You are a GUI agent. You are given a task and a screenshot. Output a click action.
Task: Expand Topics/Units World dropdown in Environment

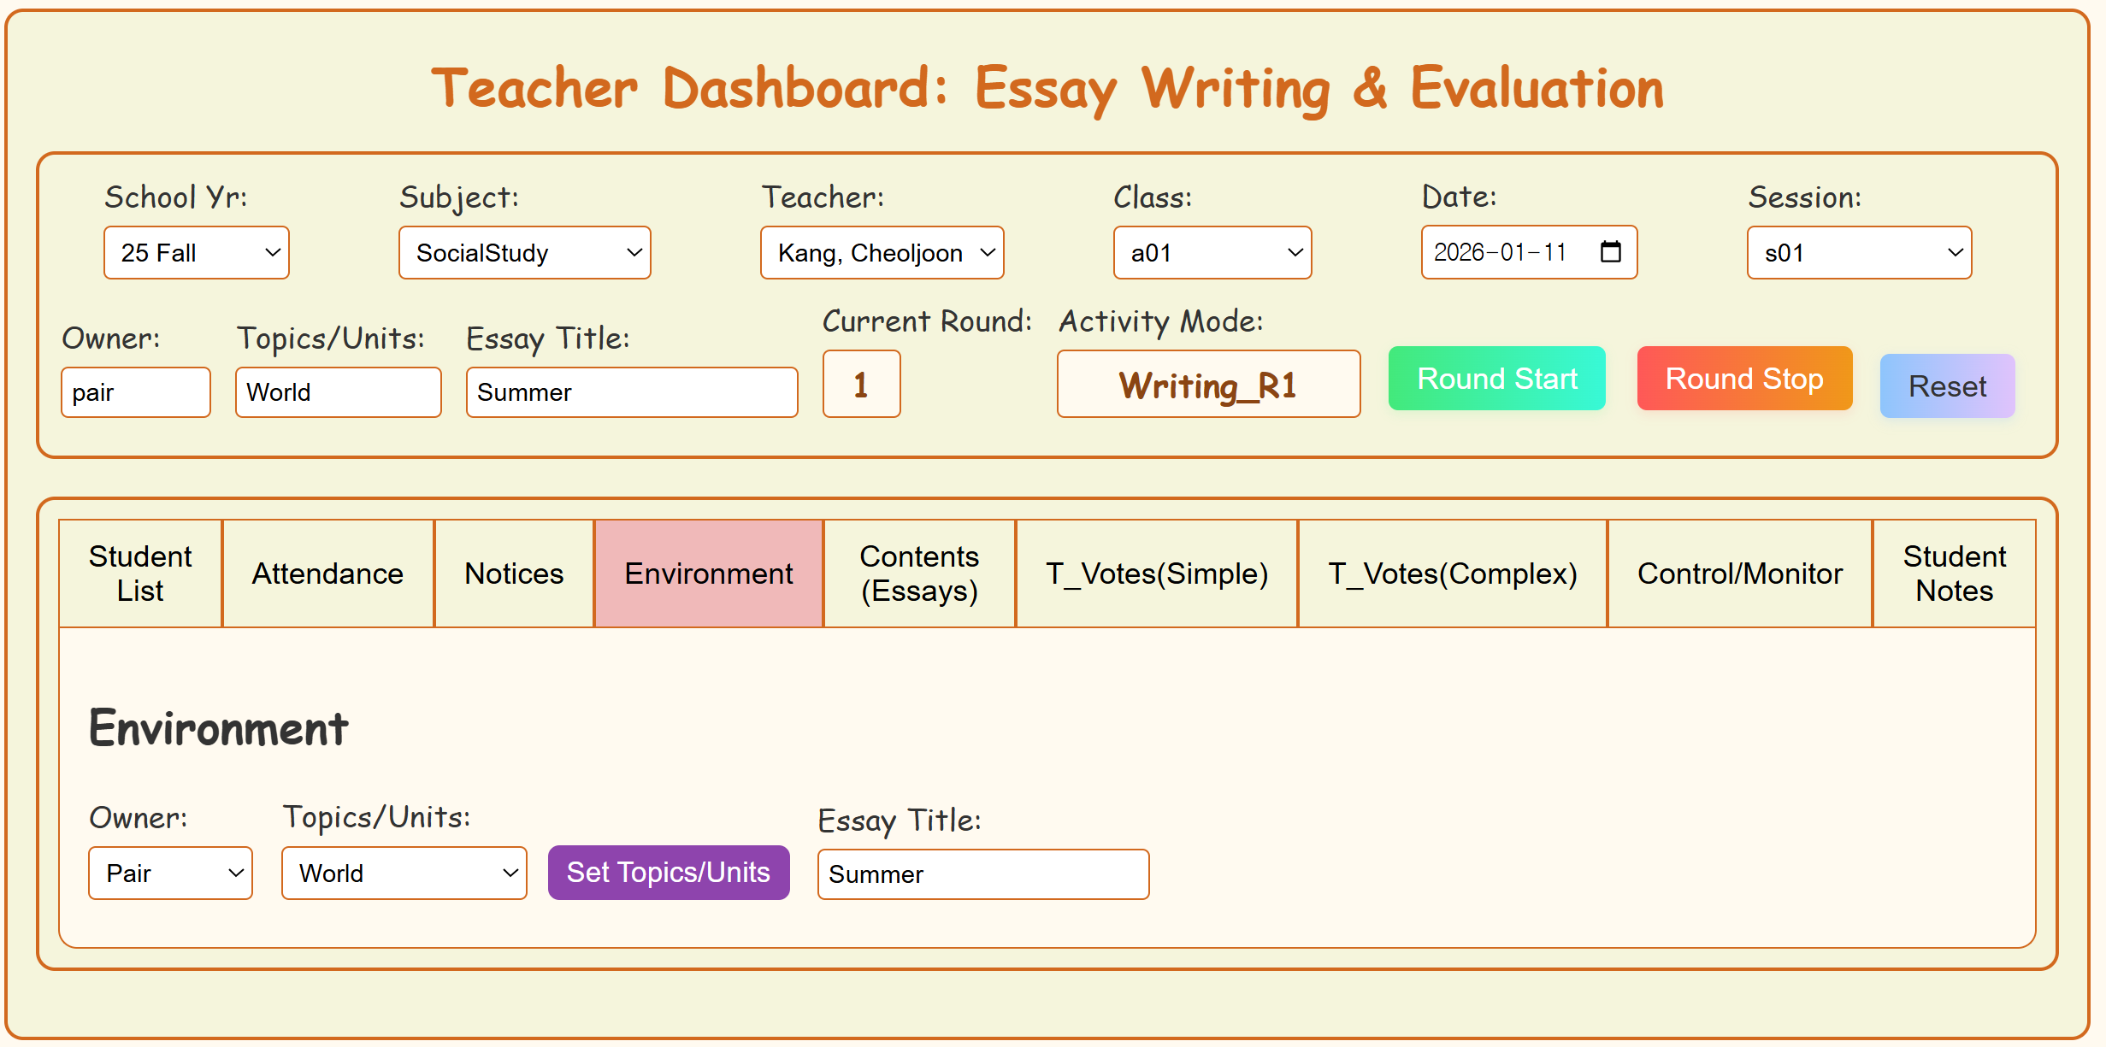pyautogui.click(x=404, y=873)
